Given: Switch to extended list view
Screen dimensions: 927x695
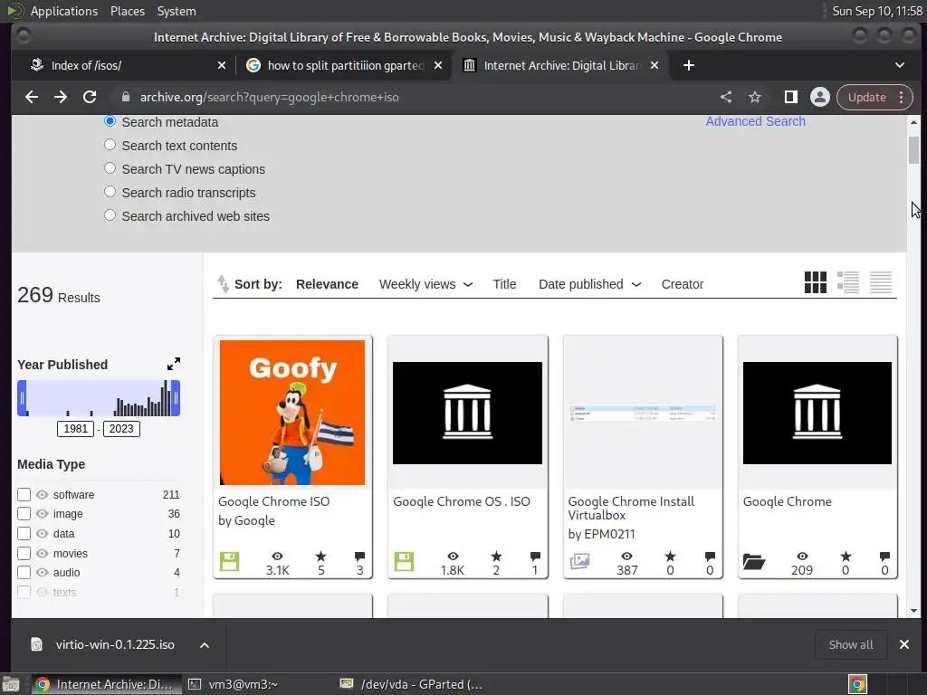Looking at the screenshot, I should click(847, 282).
